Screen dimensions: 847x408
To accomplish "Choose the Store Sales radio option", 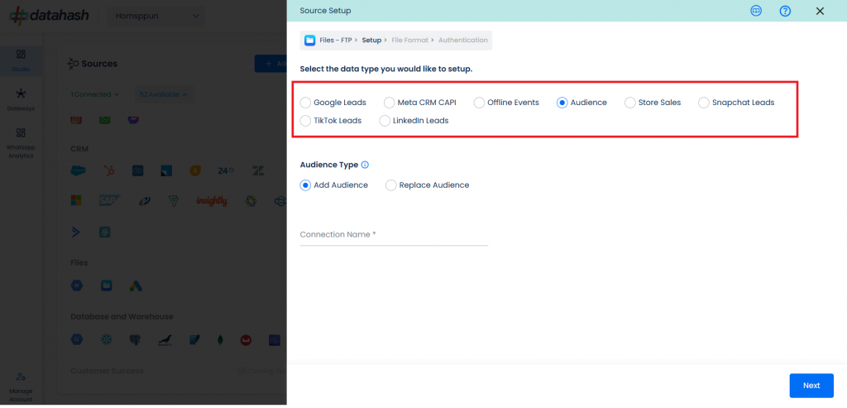I will tap(629, 103).
